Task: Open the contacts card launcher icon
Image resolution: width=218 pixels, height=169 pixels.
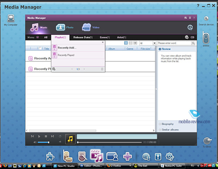Action: (x=112, y=156)
